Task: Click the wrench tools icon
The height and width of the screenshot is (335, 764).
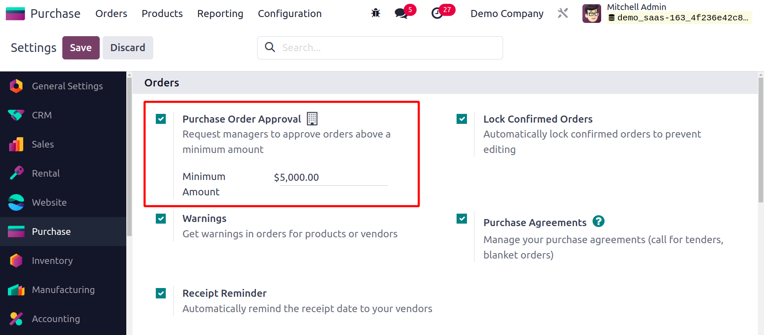Action: [x=563, y=13]
